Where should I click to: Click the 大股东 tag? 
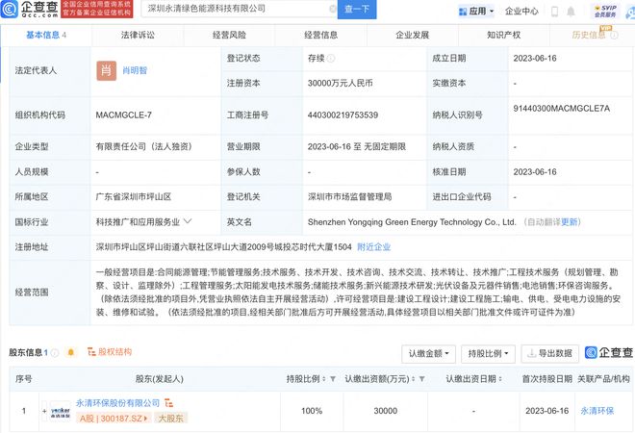point(170,418)
